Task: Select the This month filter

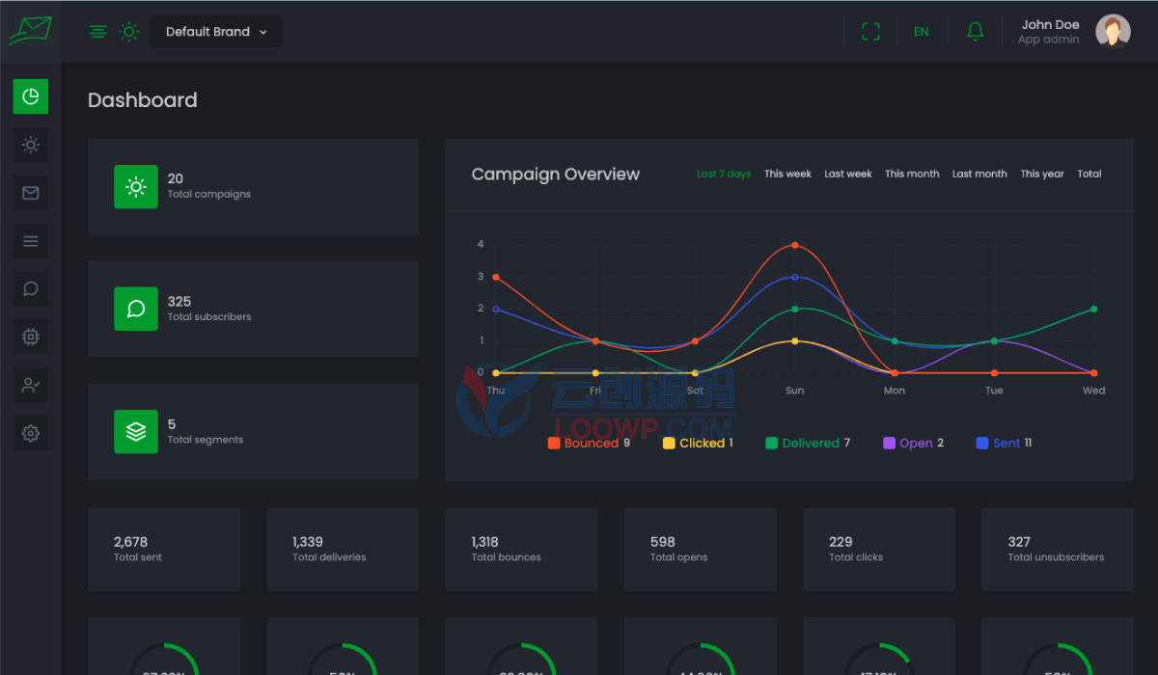Action: (912, 175)
